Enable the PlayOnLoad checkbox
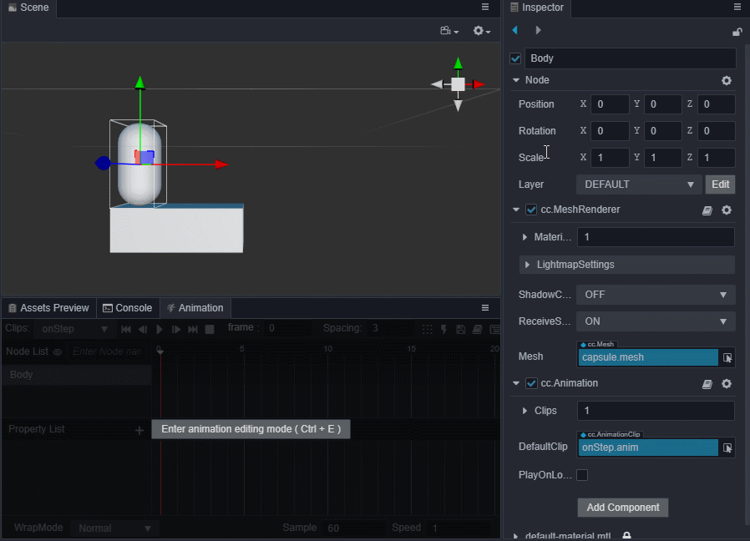750x541 pixels. tap(582, 475)
